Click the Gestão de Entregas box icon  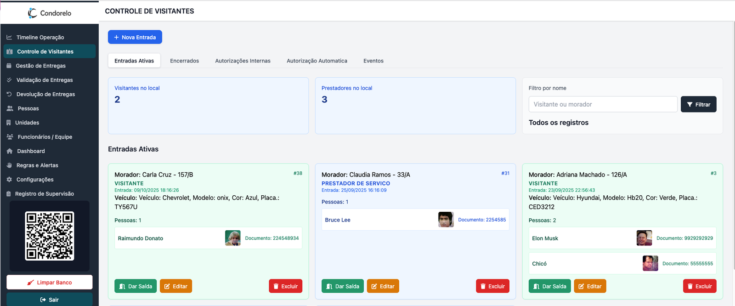9,66
